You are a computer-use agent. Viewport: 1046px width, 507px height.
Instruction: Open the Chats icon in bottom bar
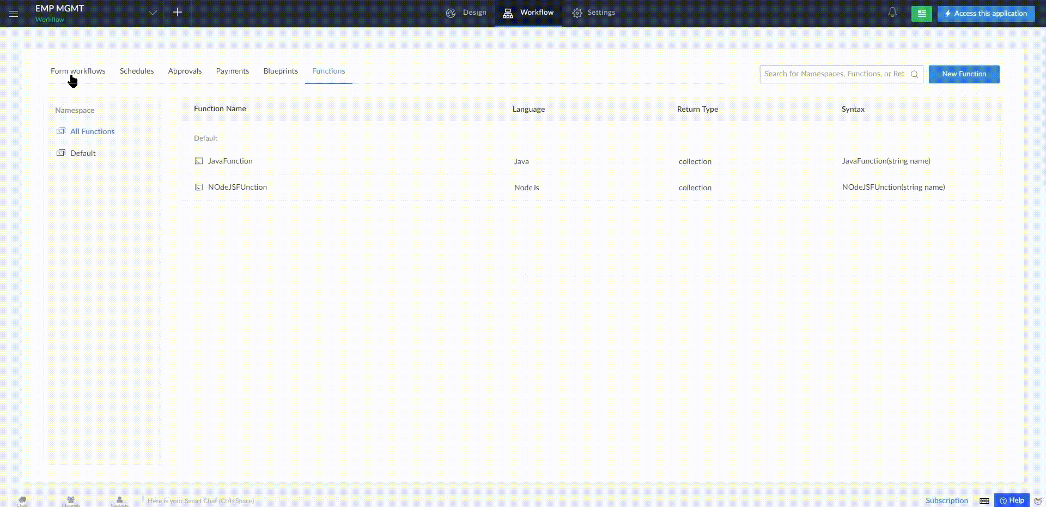[x=22, y=500]
